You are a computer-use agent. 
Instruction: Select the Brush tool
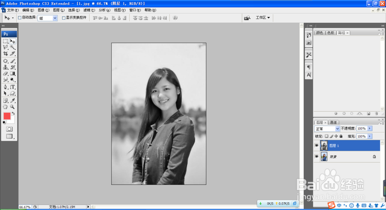tap(13, 61)
